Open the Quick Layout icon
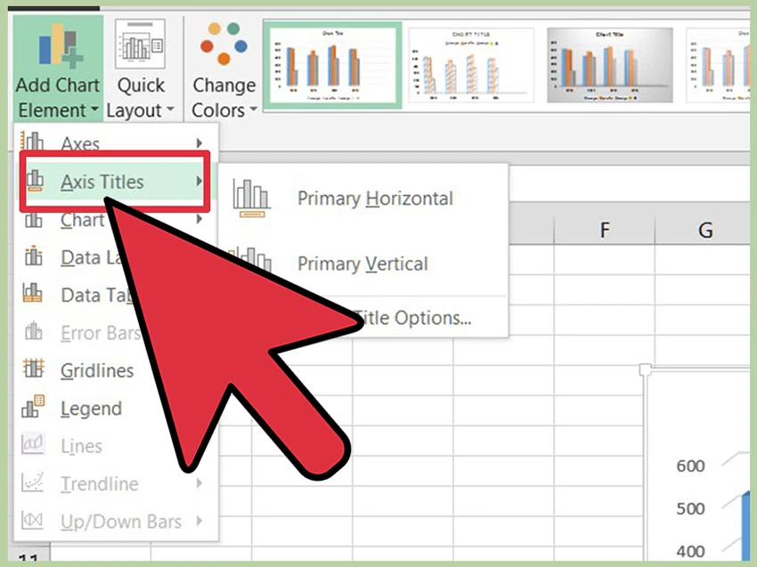Screen dimensions: 757x567 (x=140, y=47)
